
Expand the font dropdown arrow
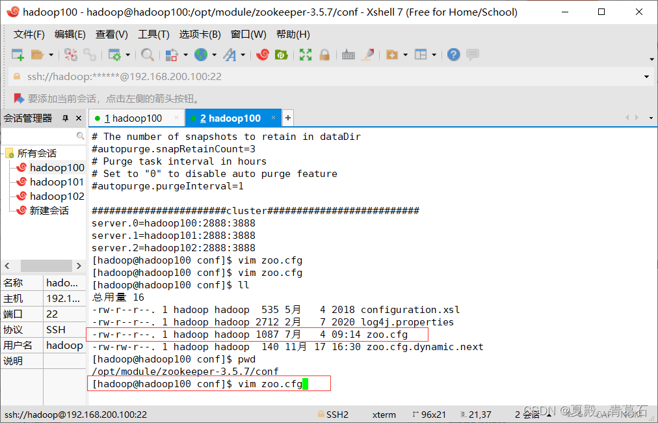pos(243,55)
